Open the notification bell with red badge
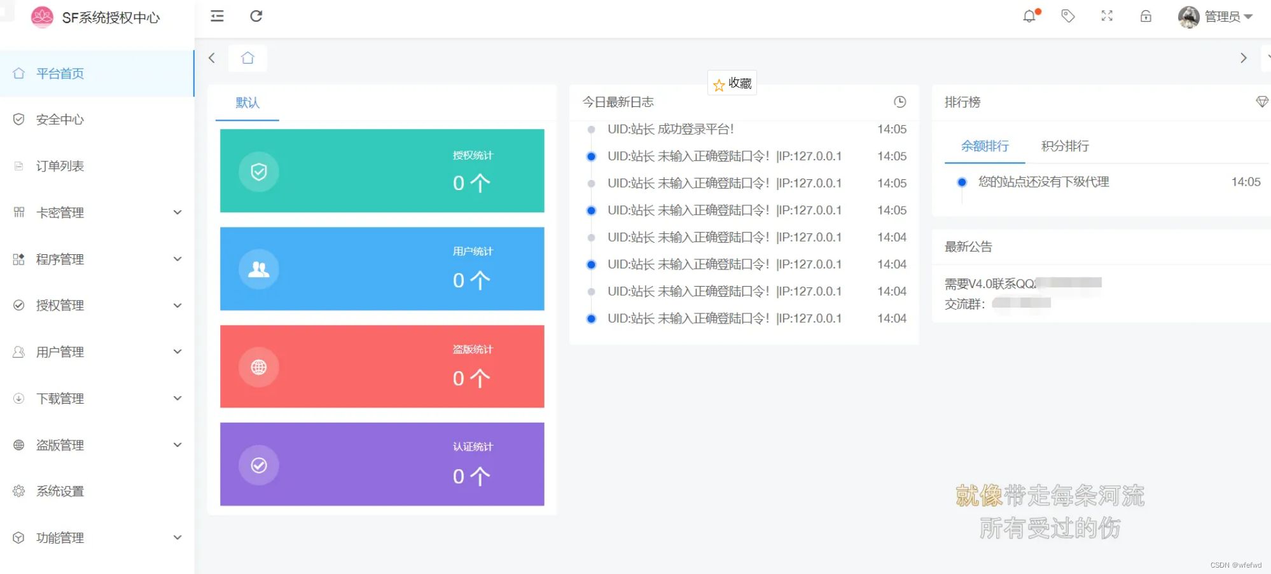Image resolution: width=1271 pixels, height=574 pixels. pyautogui.click(x=1028, y=17)
